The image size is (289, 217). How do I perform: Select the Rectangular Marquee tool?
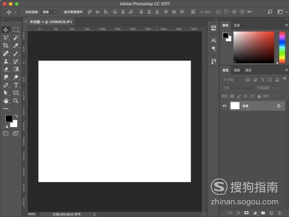coord(16,30)
